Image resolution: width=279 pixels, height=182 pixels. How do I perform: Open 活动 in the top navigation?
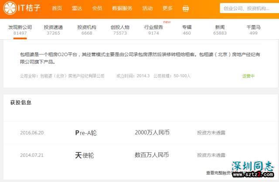147,8
